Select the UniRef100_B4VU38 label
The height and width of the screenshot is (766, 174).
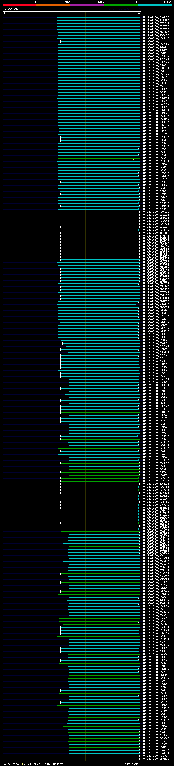pyautogui.click(x=156, y=403)
